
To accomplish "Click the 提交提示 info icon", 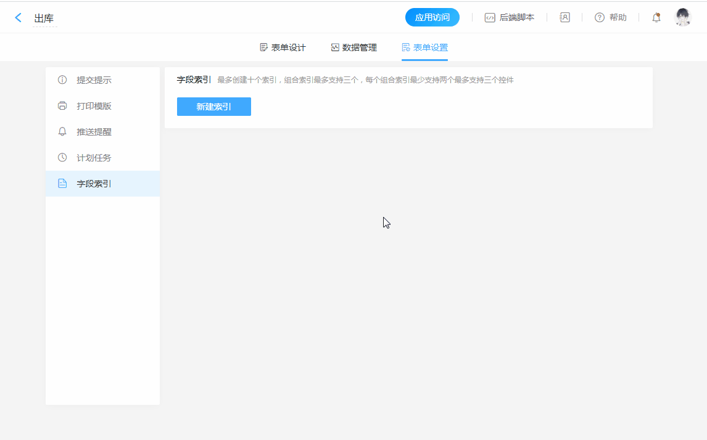I will 62,80.
